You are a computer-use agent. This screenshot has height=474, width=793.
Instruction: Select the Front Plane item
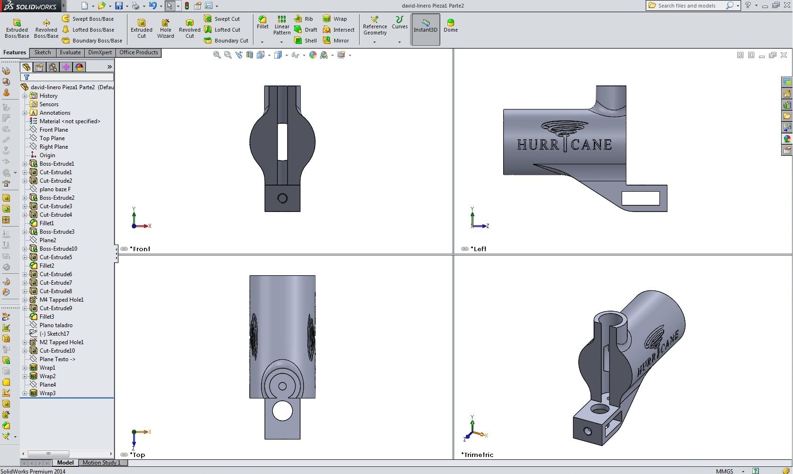53,130
